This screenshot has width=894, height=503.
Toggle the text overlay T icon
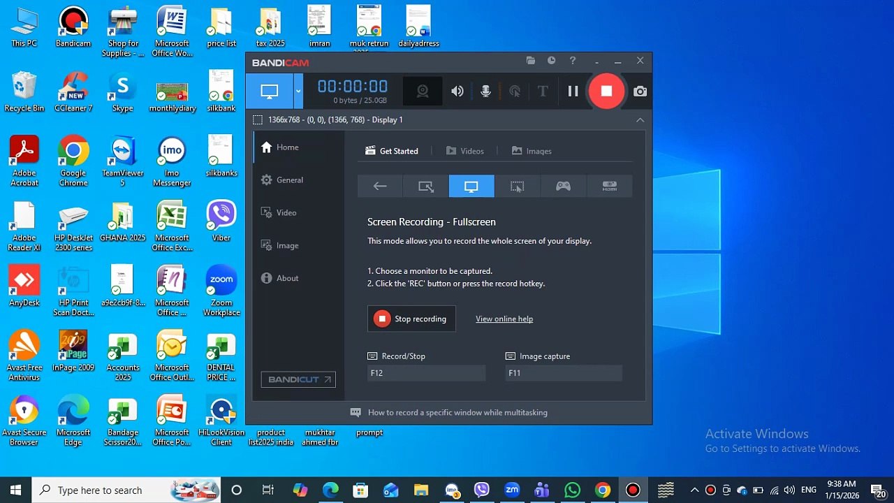(x=543, y=92)
